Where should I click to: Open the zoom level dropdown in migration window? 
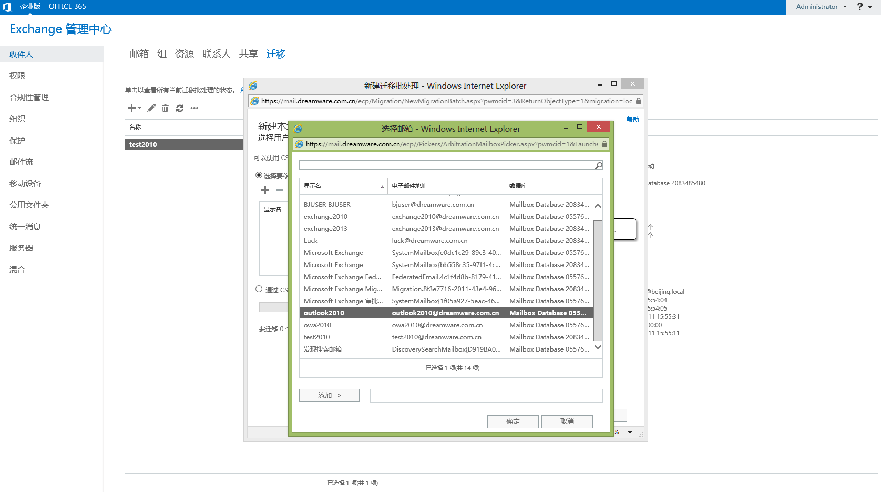(x=630, y=432)
